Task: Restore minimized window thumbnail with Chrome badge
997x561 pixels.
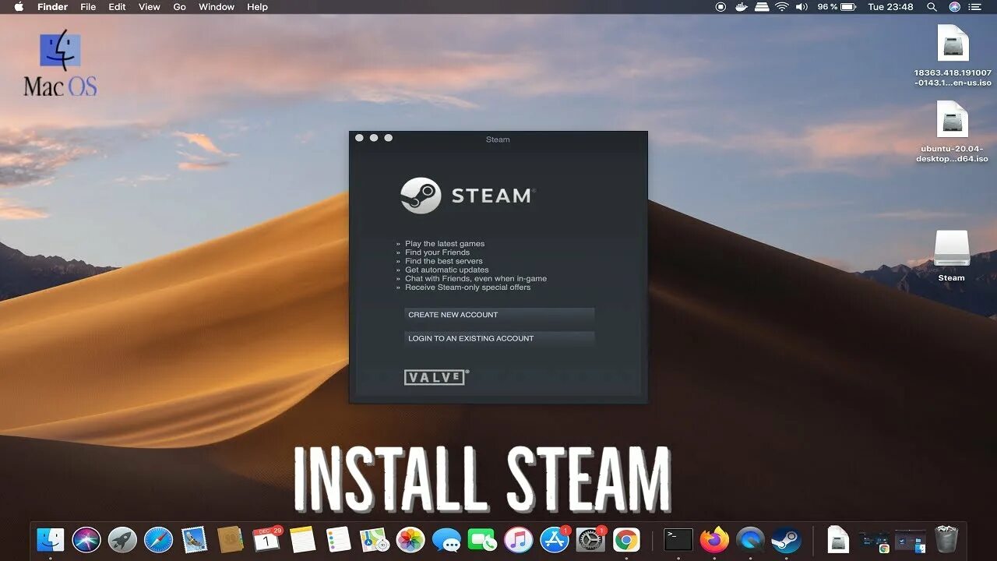Action: click(x=874, y=539)
